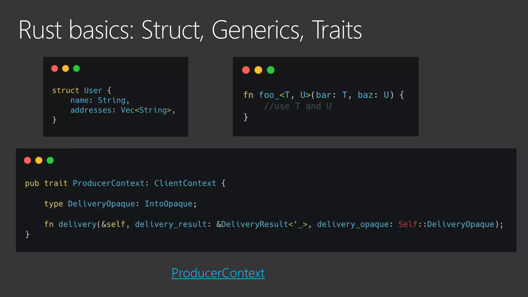
Task: Click yellow dot in ProducerContext trait window
Action: pos(39,160)
